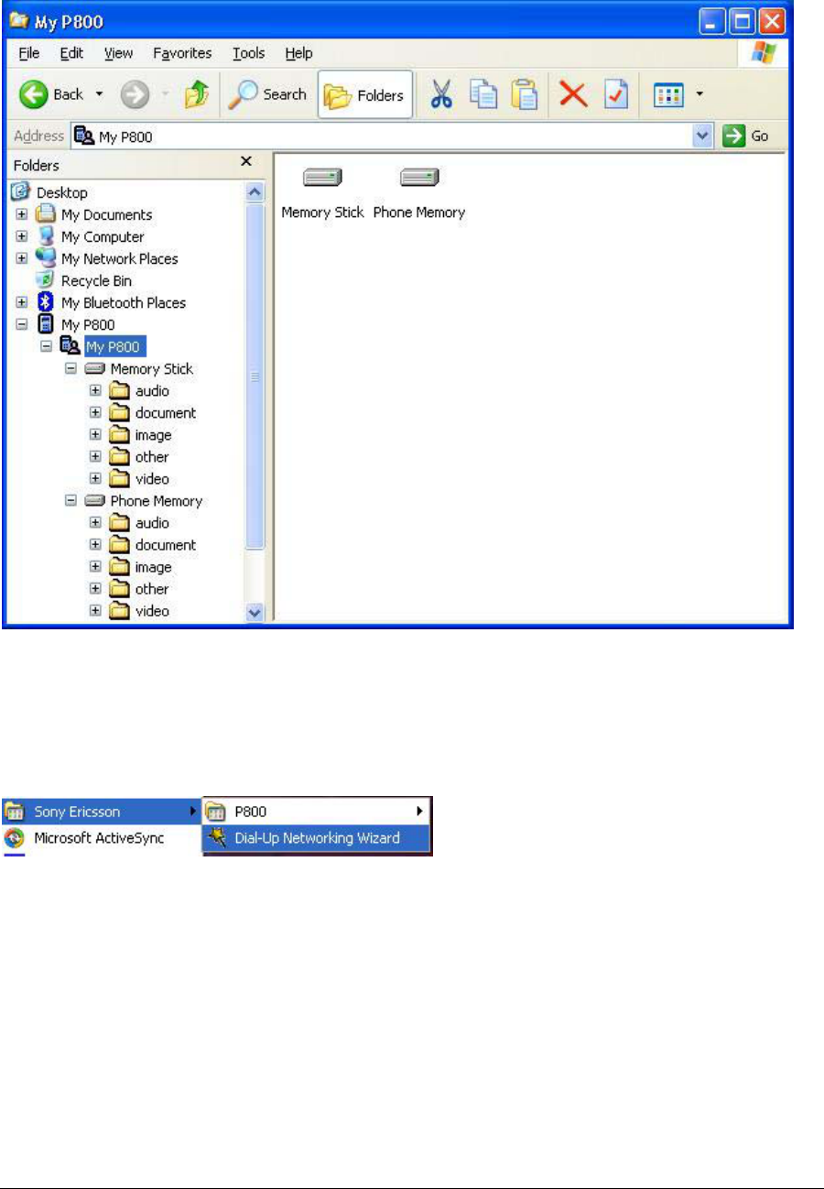Select video folder under Memory Stick

tap(152, 478)
